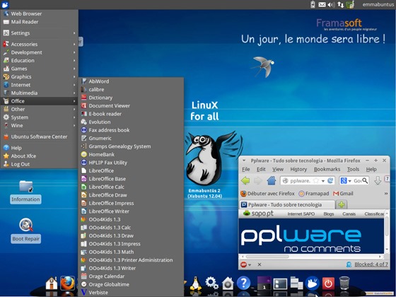Click the red power button in dock
This screenshot has width=396, height=297.
point(328,284)
